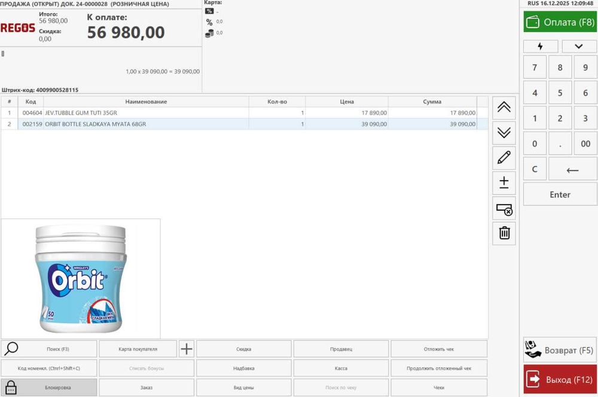Tap keypad digit 3
Image resolution: width=598 pixels, height=397 pixels.
pyautogui.click(x=585, y=119)
